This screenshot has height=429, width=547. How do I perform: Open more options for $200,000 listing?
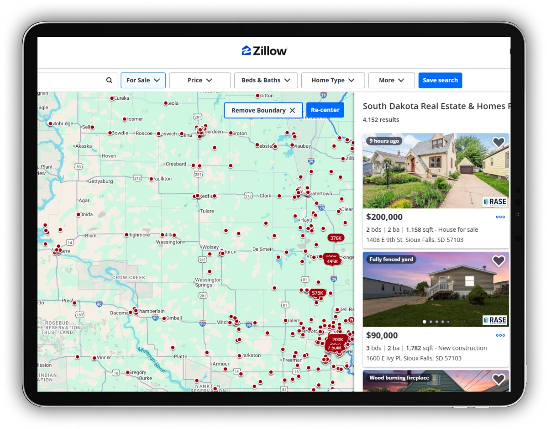500,217
